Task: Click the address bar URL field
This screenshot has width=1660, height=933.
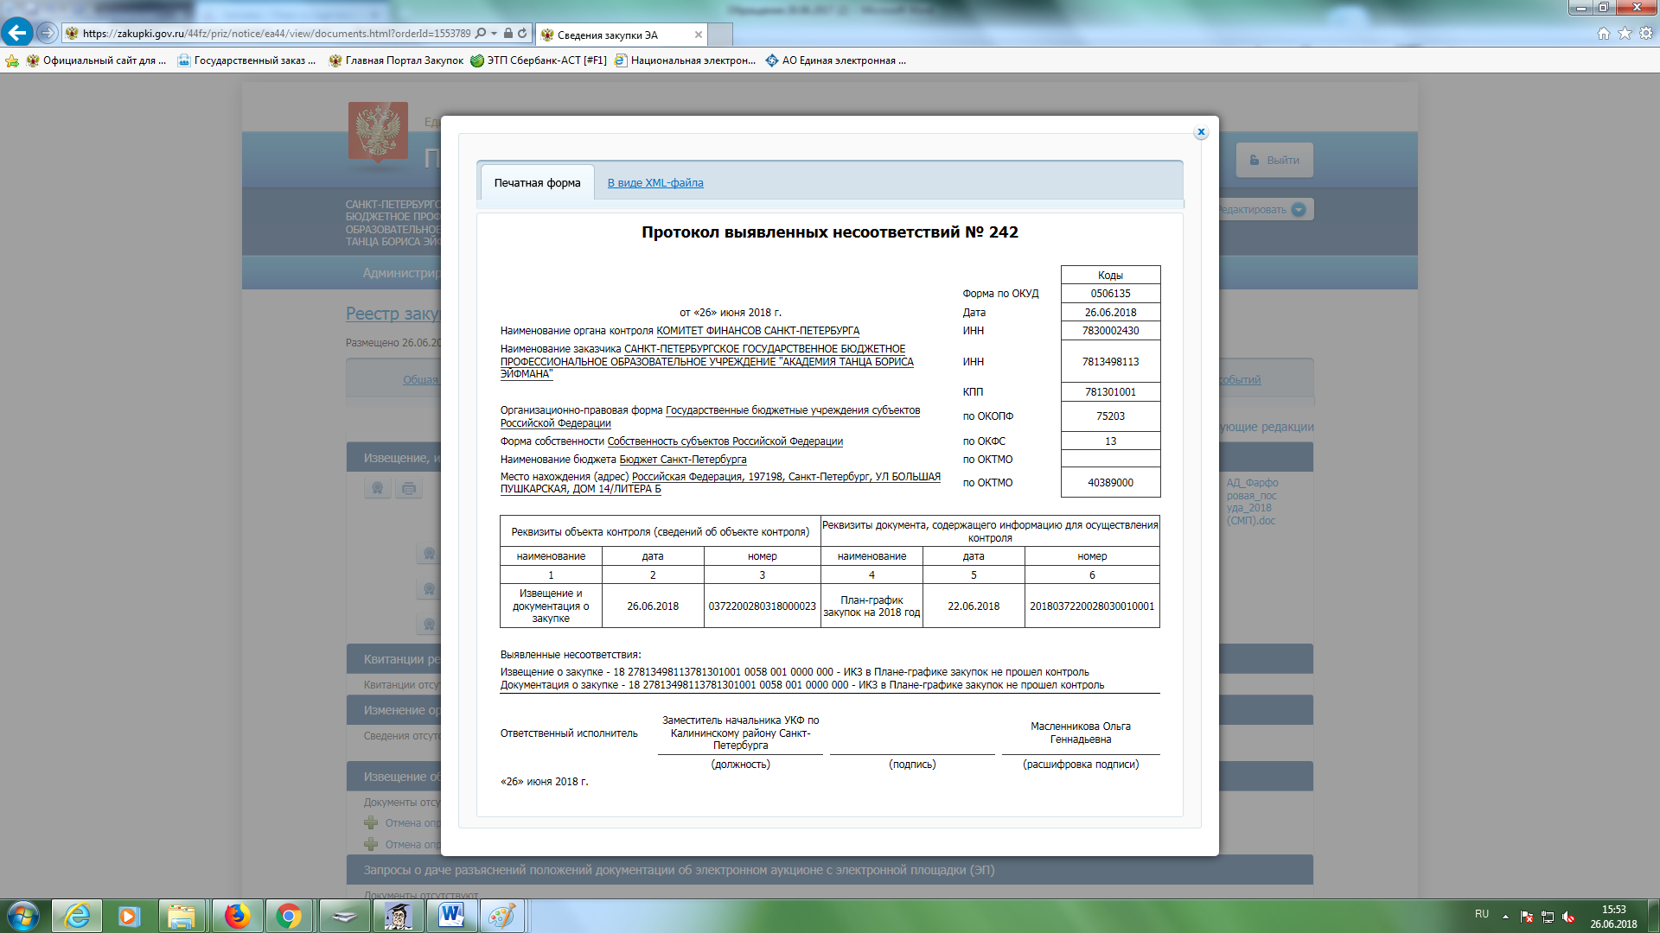Action: (275, 34)
